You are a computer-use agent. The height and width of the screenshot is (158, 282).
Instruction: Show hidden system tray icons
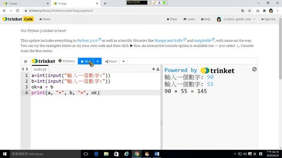(x=235, y=154)
